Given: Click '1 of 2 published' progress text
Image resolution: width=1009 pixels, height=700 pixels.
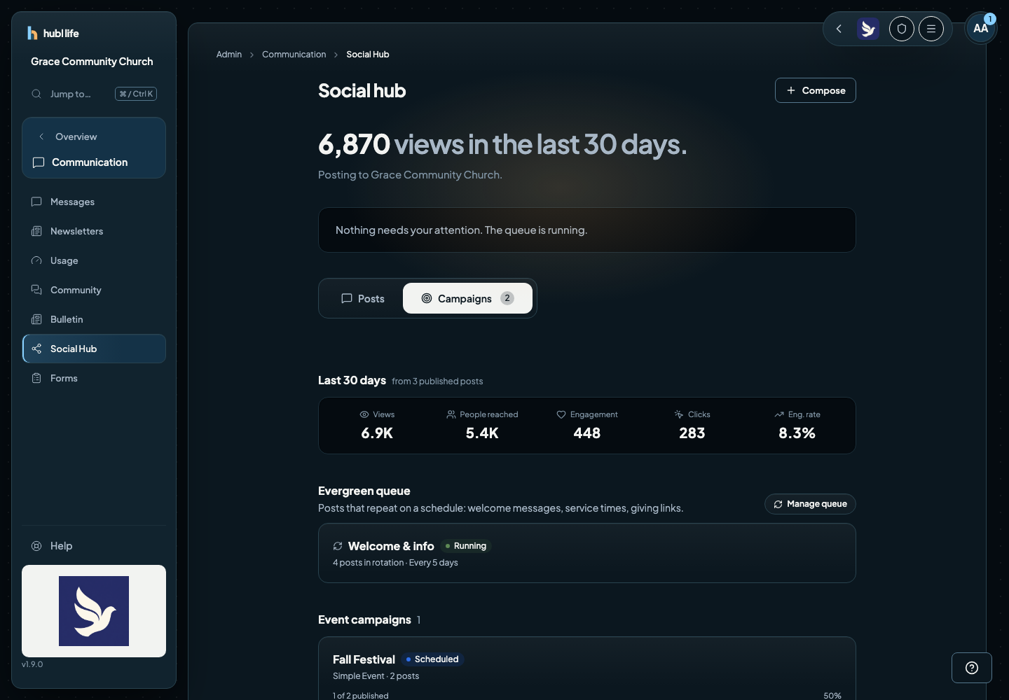Looking at the screenshot, I should click(361, 696).
